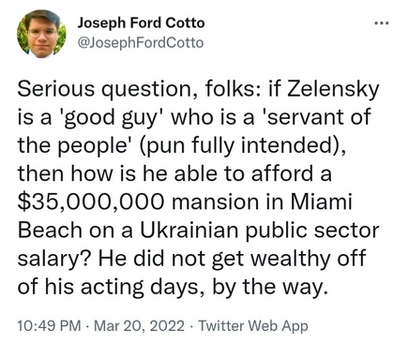Viewport: 408px width, 344px height.
Task: Click the round profile avatar photo
Action: click(41, 34)
